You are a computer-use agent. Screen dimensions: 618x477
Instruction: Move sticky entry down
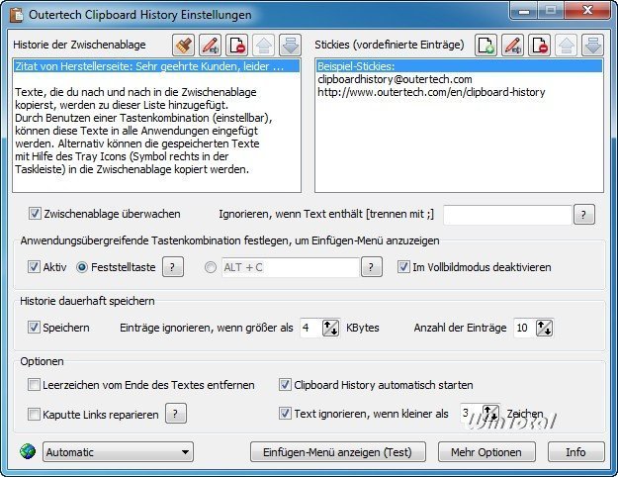coord(592,45)
